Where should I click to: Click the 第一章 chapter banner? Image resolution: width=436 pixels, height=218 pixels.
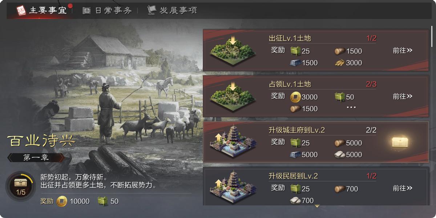[x=36, y=158]
